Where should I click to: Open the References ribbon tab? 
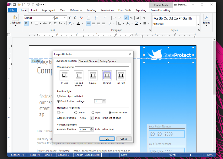[76, 10]
